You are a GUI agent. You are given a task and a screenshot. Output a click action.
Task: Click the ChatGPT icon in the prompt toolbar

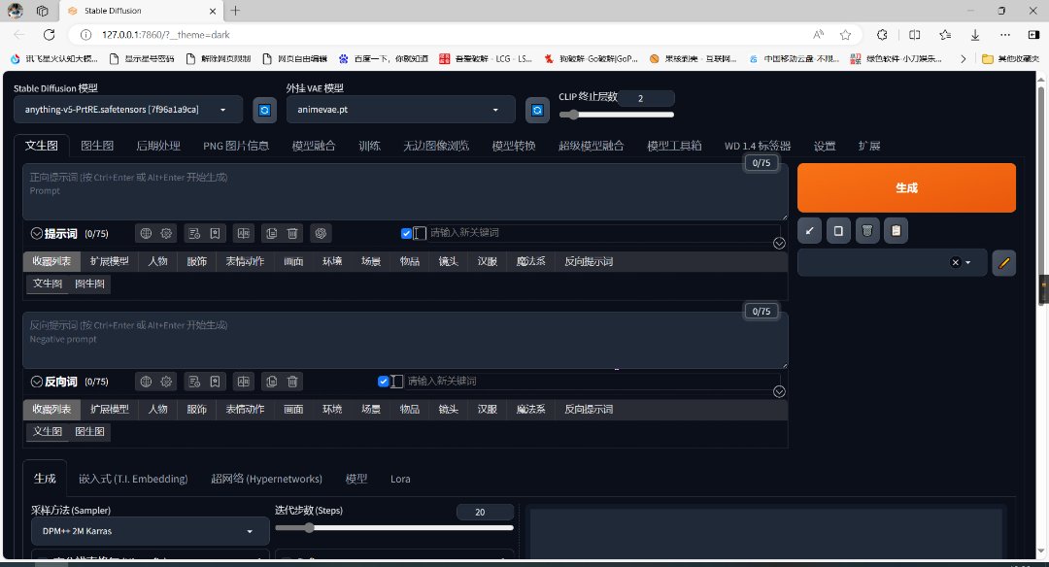[321, 233]
